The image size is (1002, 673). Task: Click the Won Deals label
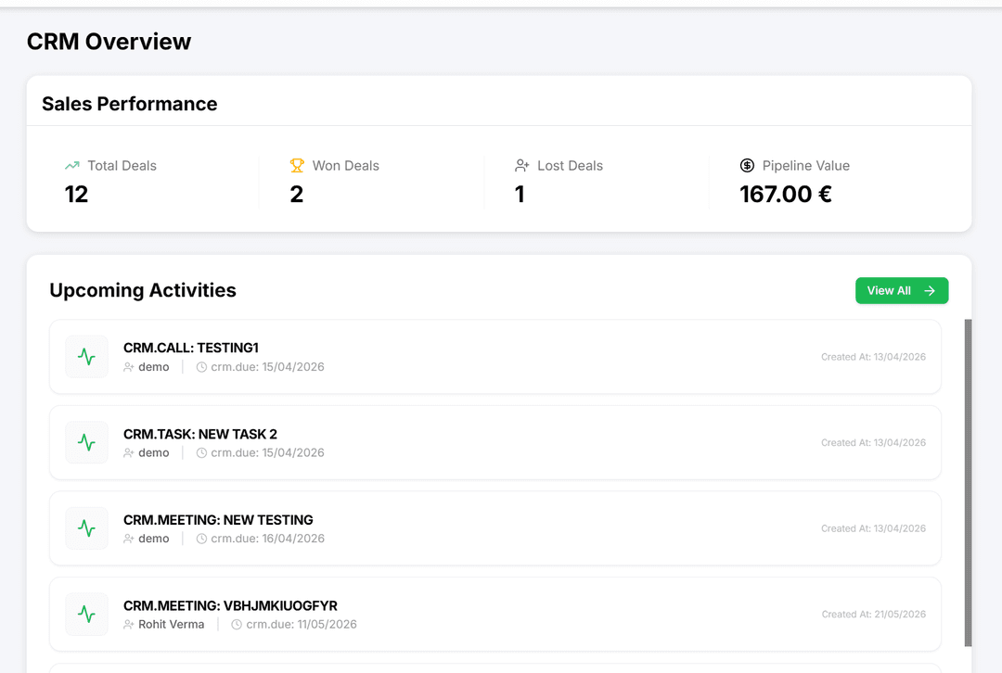(346, 165)
